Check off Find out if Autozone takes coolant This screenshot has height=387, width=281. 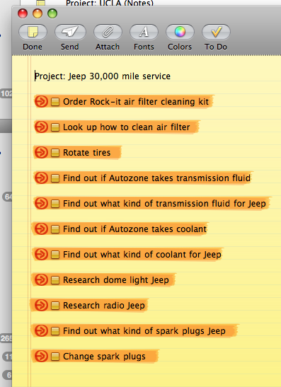pyautogui.click(x=55, y=229)
